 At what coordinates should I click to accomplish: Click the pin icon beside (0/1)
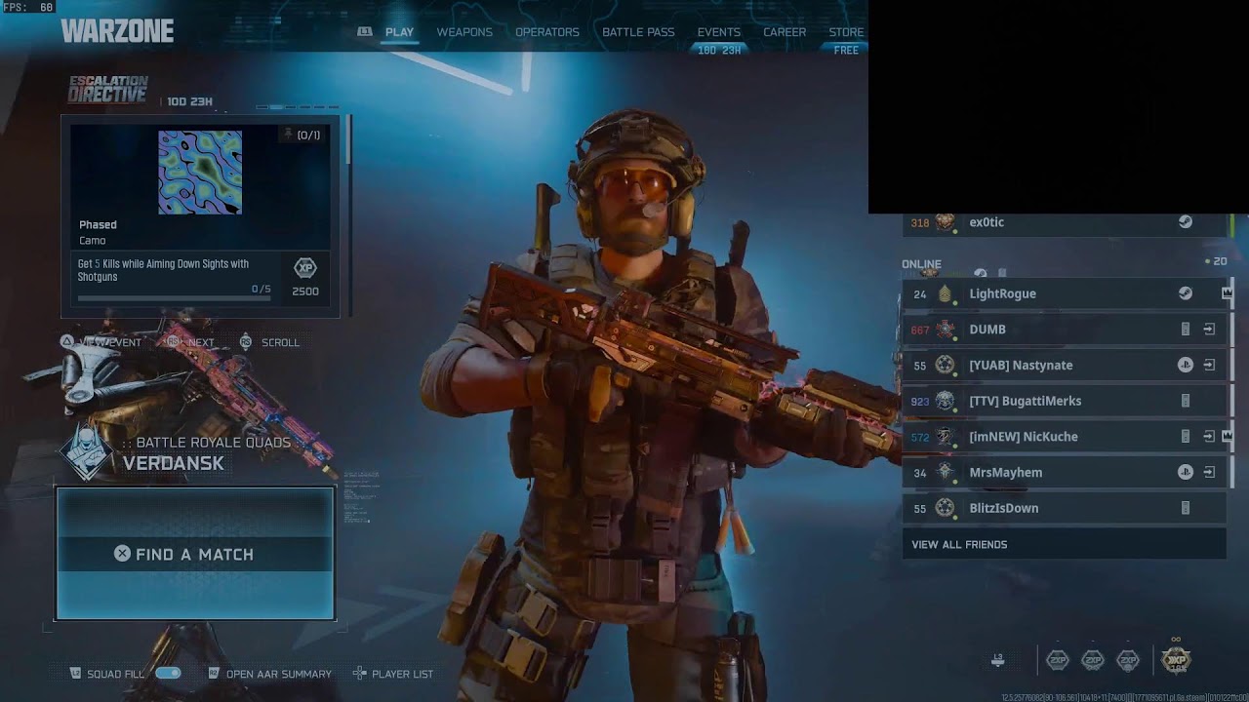[288, 135]
